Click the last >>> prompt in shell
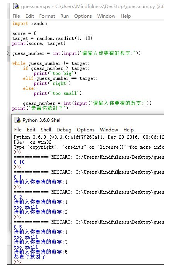176x267 pixels. pyautogui.click(x=18, y=262)
